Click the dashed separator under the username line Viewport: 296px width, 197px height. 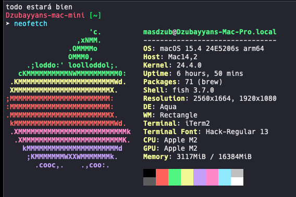[x=209, y=41]
